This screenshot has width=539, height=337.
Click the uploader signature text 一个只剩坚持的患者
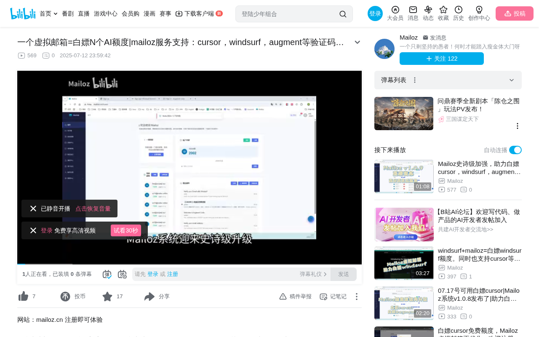point(460,47)
